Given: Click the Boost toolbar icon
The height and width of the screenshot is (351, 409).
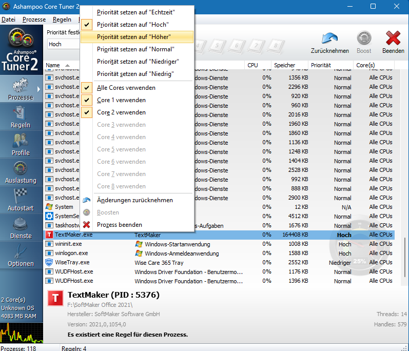Looking at the screenshot, I should [364, 42].
